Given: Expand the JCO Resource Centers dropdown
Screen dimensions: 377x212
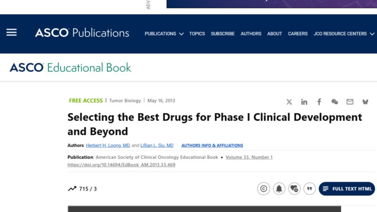Looking at the screenshot, I should 343,34.
